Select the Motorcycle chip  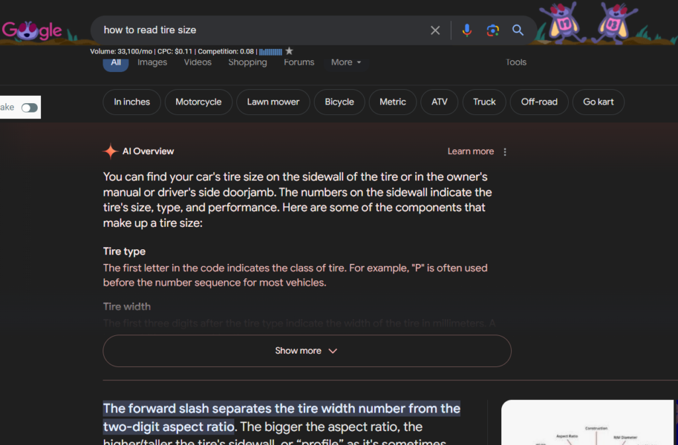199,102
